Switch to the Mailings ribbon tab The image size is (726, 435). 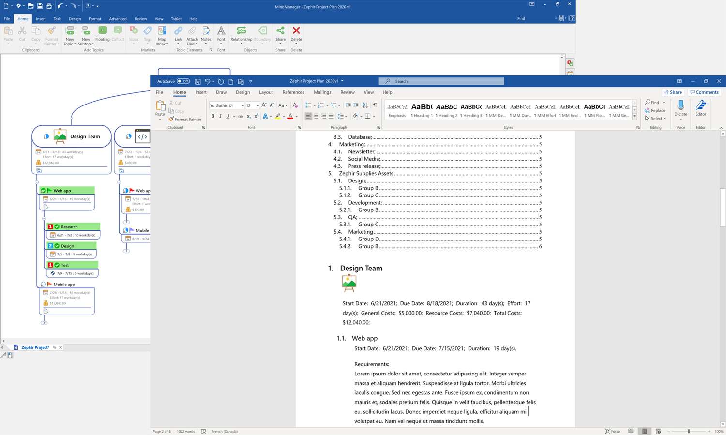pyautogui.click(x=322, y=92)
